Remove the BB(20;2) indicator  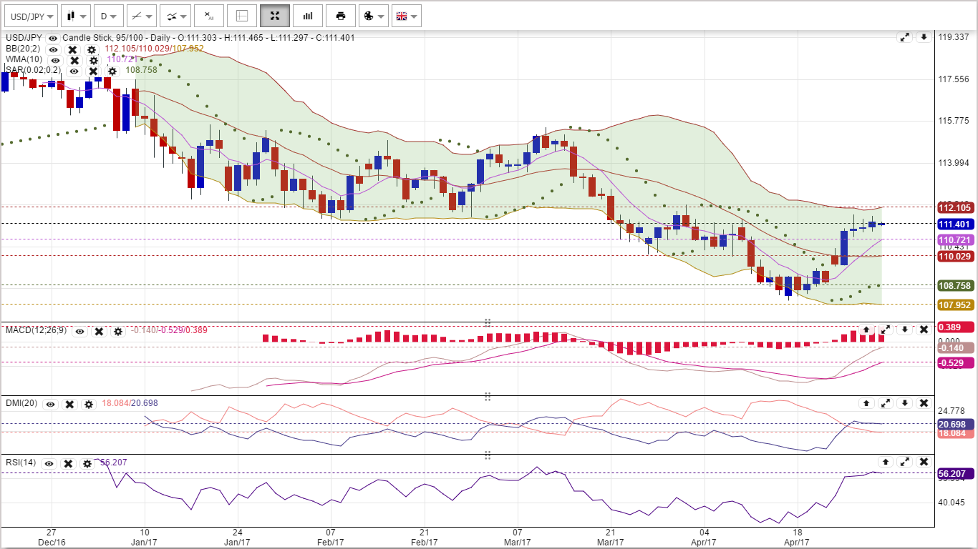(72, 49)
